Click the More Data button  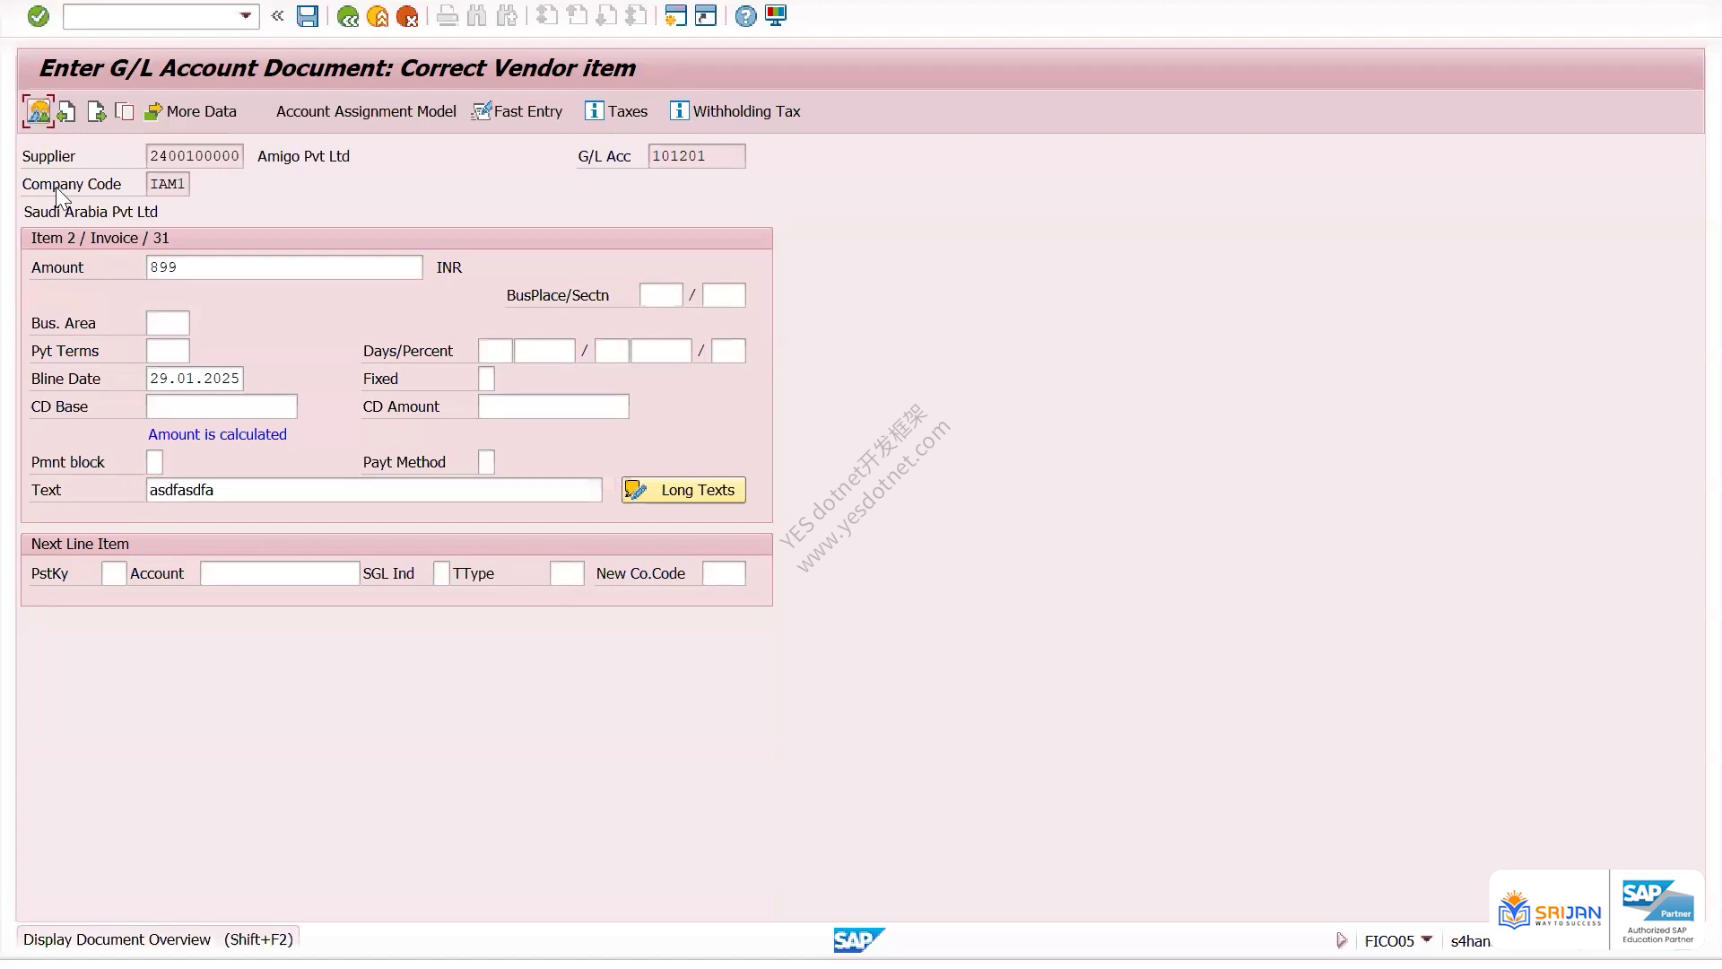pyautogui.click(x=190, y=111)
